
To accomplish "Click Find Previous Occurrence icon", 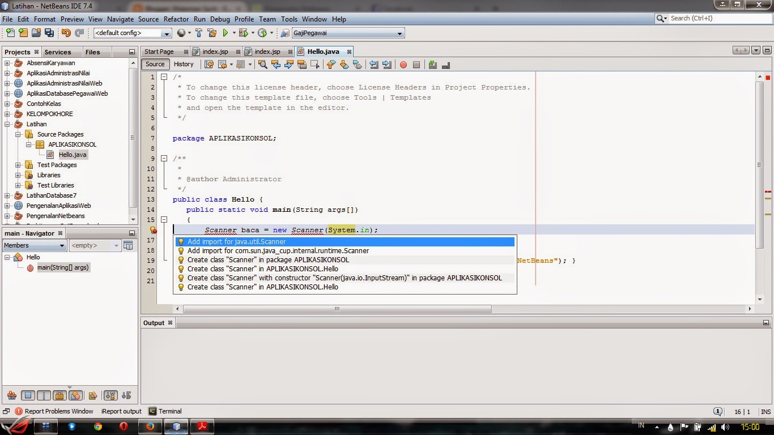I will (x=276, y=65).
